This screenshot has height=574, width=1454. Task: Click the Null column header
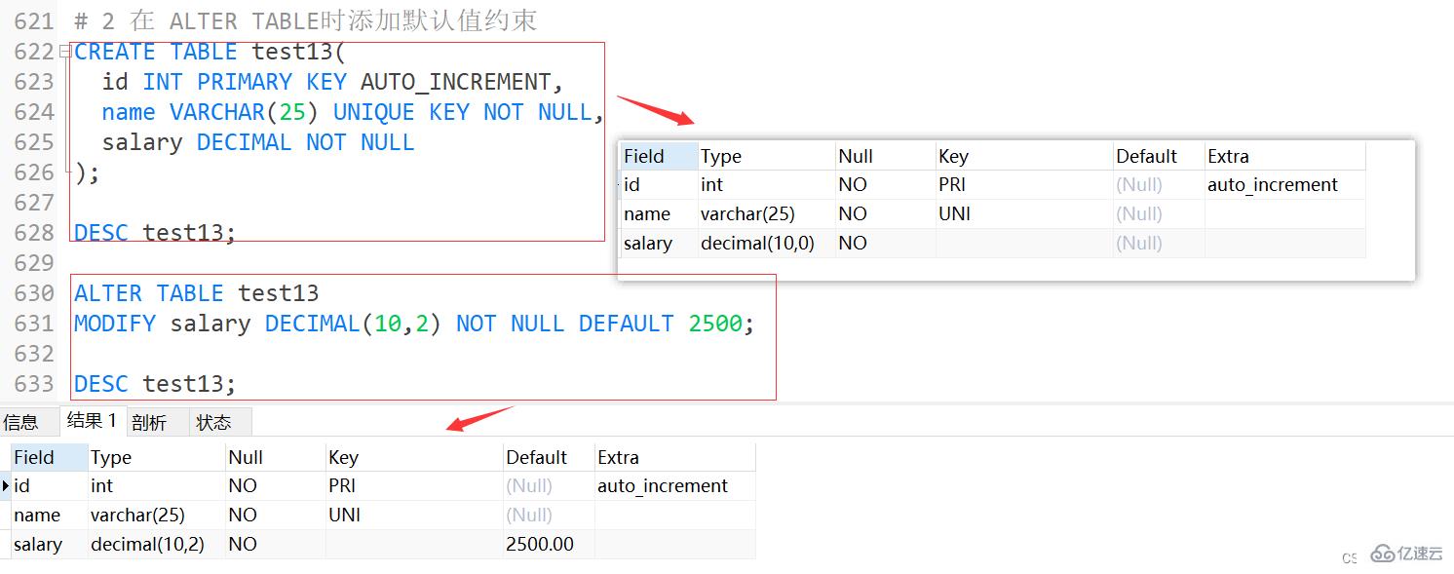[x=242, y=456]
